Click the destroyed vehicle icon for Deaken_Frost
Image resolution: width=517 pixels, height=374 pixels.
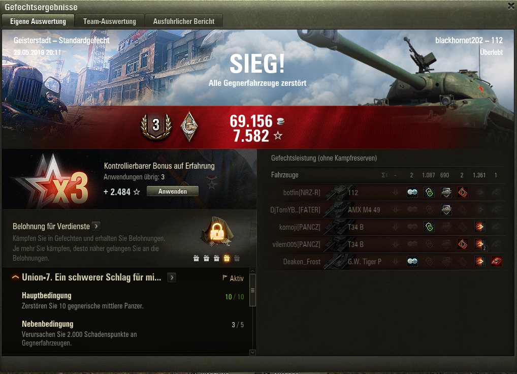[496, 261]
